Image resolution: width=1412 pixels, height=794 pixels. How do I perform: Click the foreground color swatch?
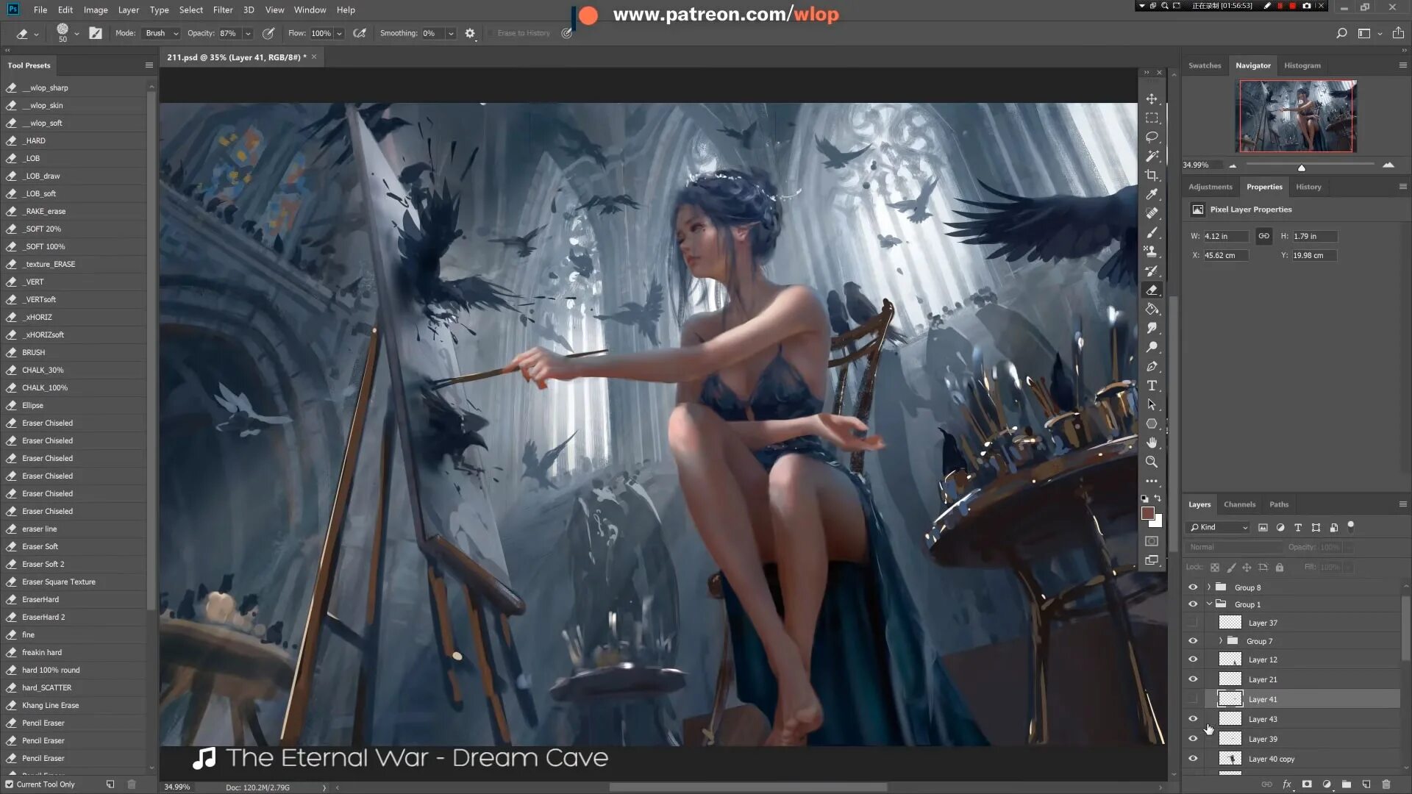[x=1147, y=513]
